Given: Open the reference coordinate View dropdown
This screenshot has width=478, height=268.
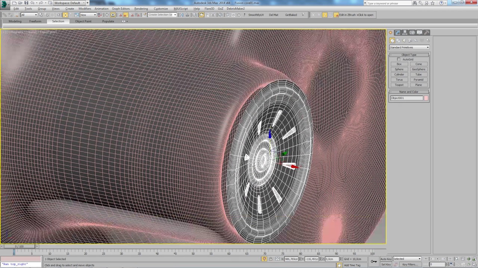Looking at the screenshot, I should tap(88, 15).
